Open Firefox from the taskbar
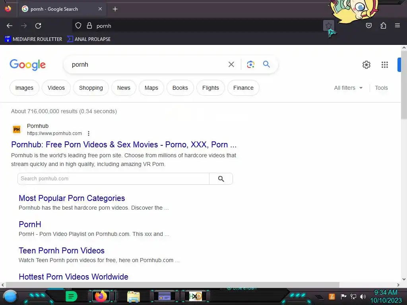This screenshot has height=305, width=407. click(x=101, y=296)
